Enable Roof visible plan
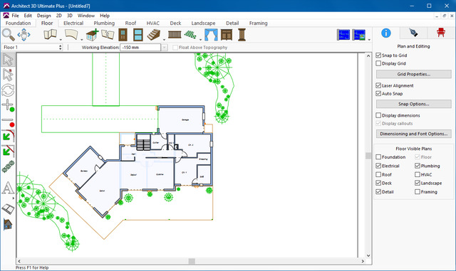This screenshot has height=271, width=456. tap(378, 174)
